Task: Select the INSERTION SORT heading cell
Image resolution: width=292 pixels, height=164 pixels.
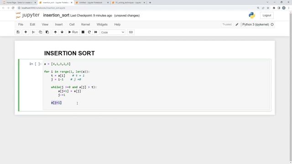Action: coord(69,53)
